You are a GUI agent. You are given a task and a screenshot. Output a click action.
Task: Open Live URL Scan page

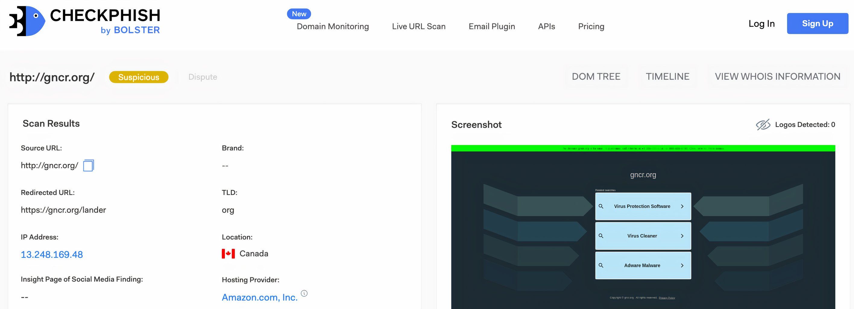click(x=418, y=26)
